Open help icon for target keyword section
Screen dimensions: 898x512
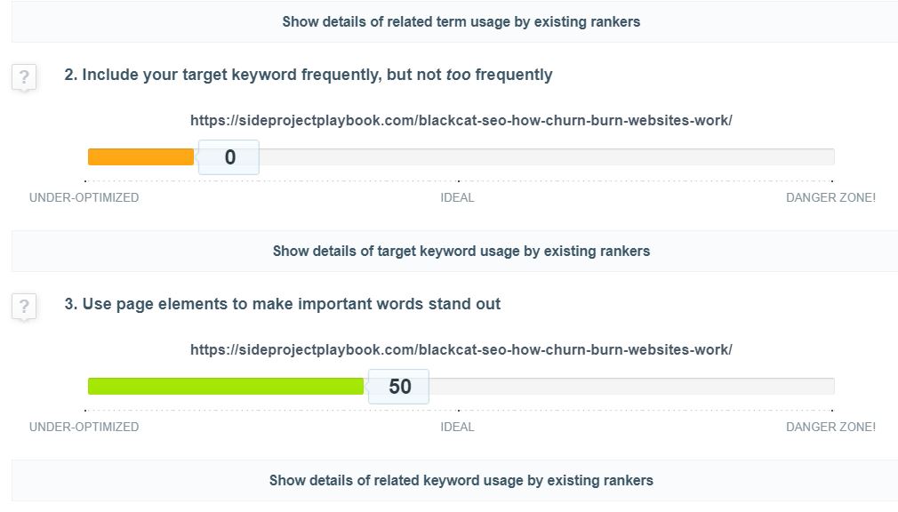point(24,76)
